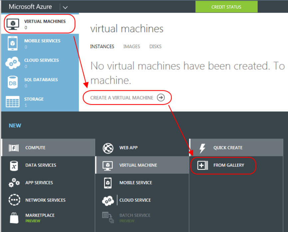Click the Credit Status button
The height and width of the screenshot is (232, 288).
[226, 7]
